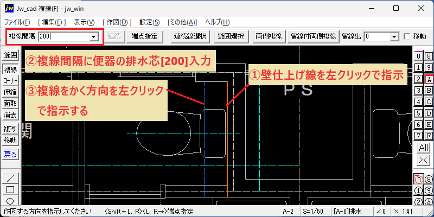The height and width of the screenshot is (217, 434).
Task: Select the 消去 erase tool
Action: click(10, 114)
